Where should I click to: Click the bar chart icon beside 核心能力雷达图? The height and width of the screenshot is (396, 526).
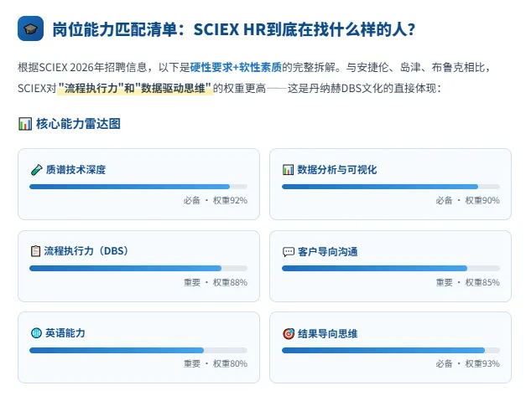(25, 124)
